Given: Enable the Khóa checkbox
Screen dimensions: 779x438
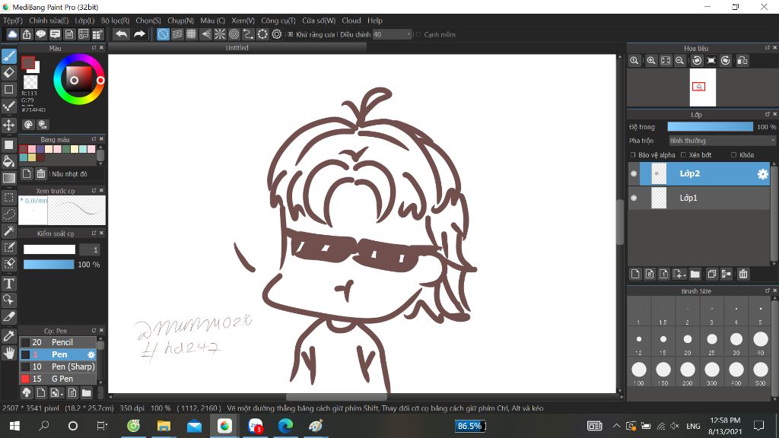Looking at the screenshot, I should [x=733, y=155].
